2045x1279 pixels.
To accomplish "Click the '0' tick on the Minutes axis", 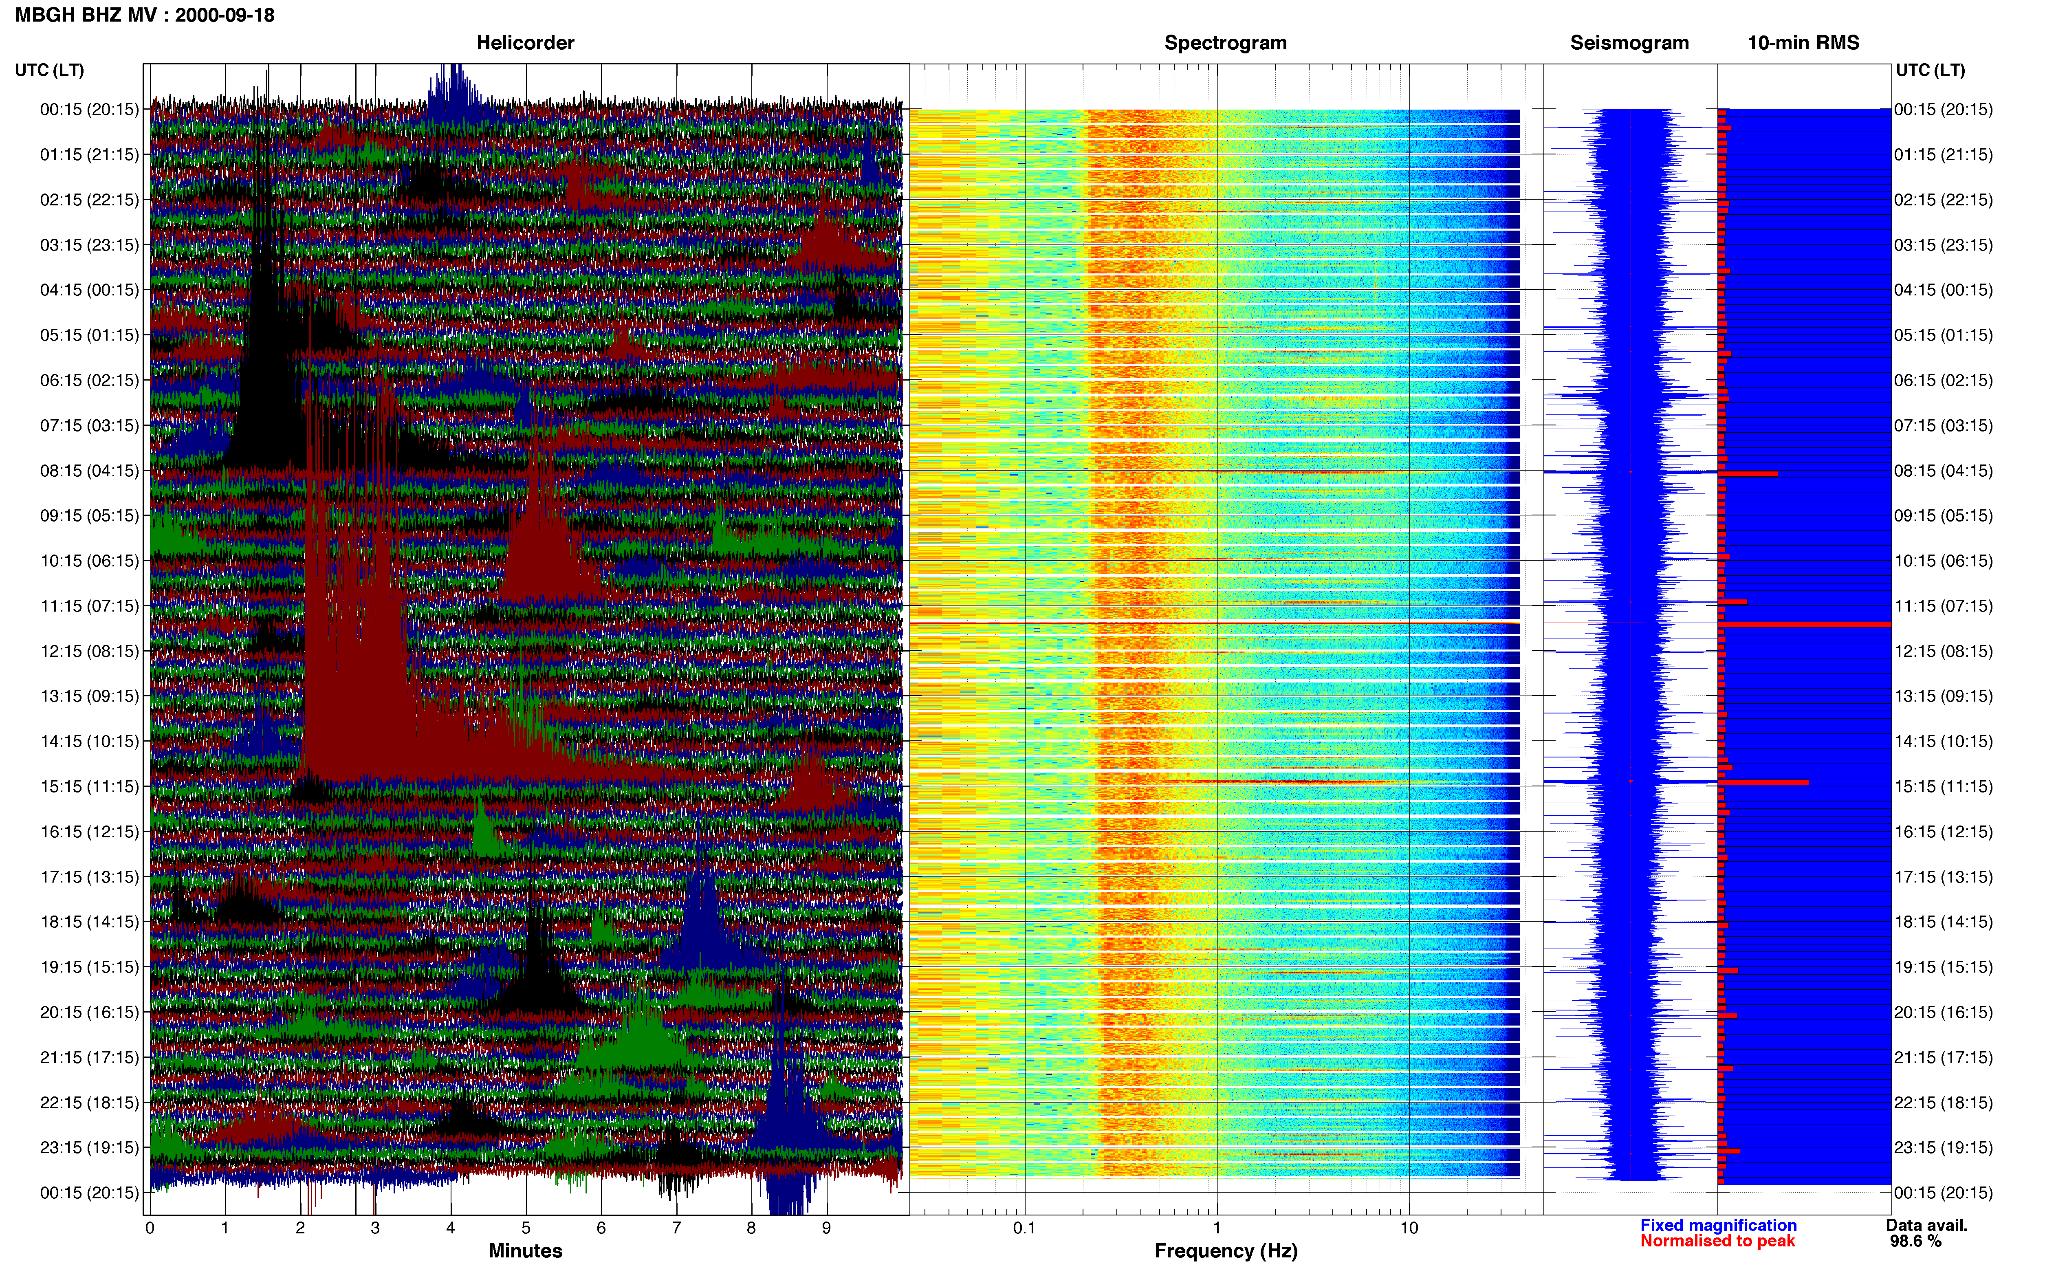I will click(x=150, y=1228).
